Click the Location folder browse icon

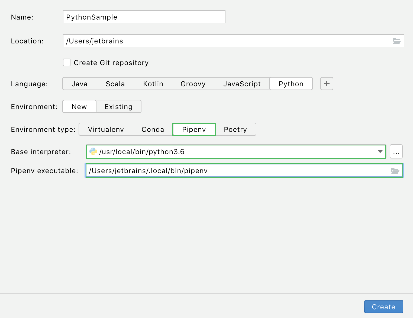[x=397, y=41]
